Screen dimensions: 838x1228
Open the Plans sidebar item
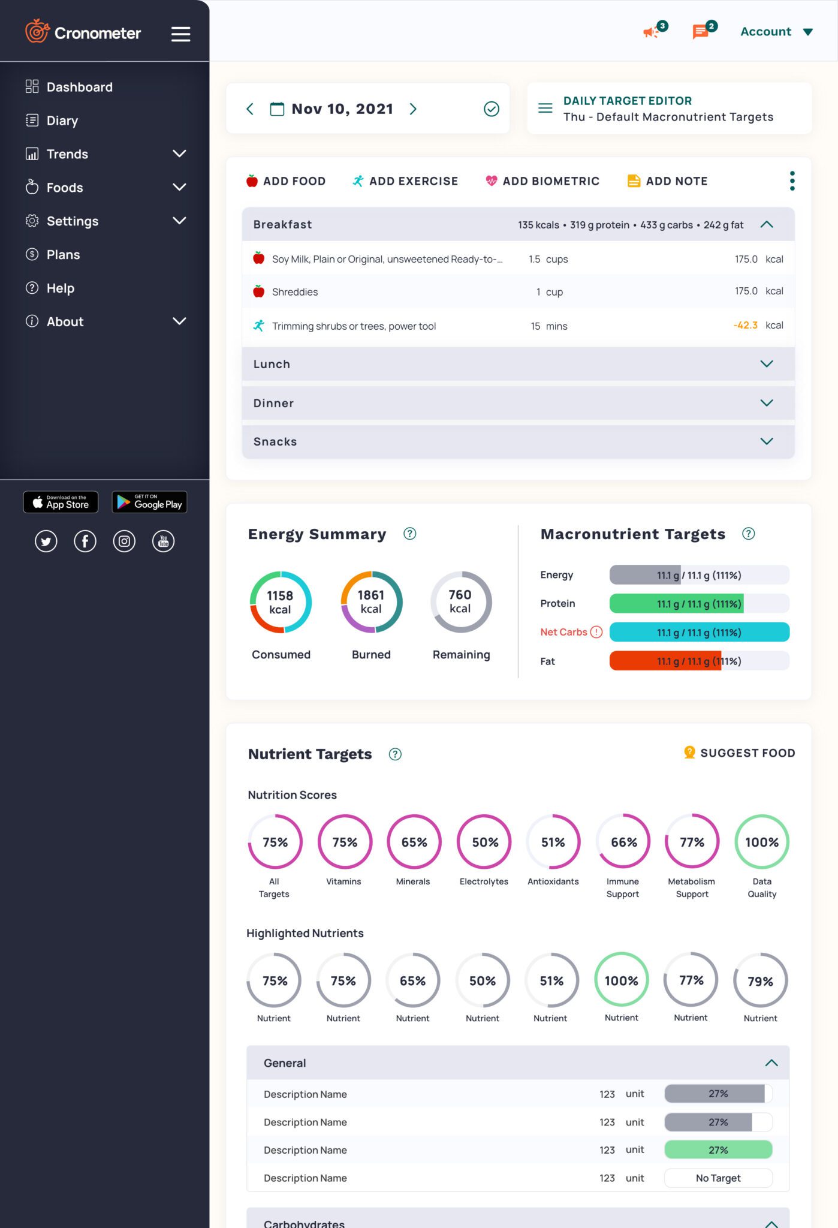(x=63, y=255)
